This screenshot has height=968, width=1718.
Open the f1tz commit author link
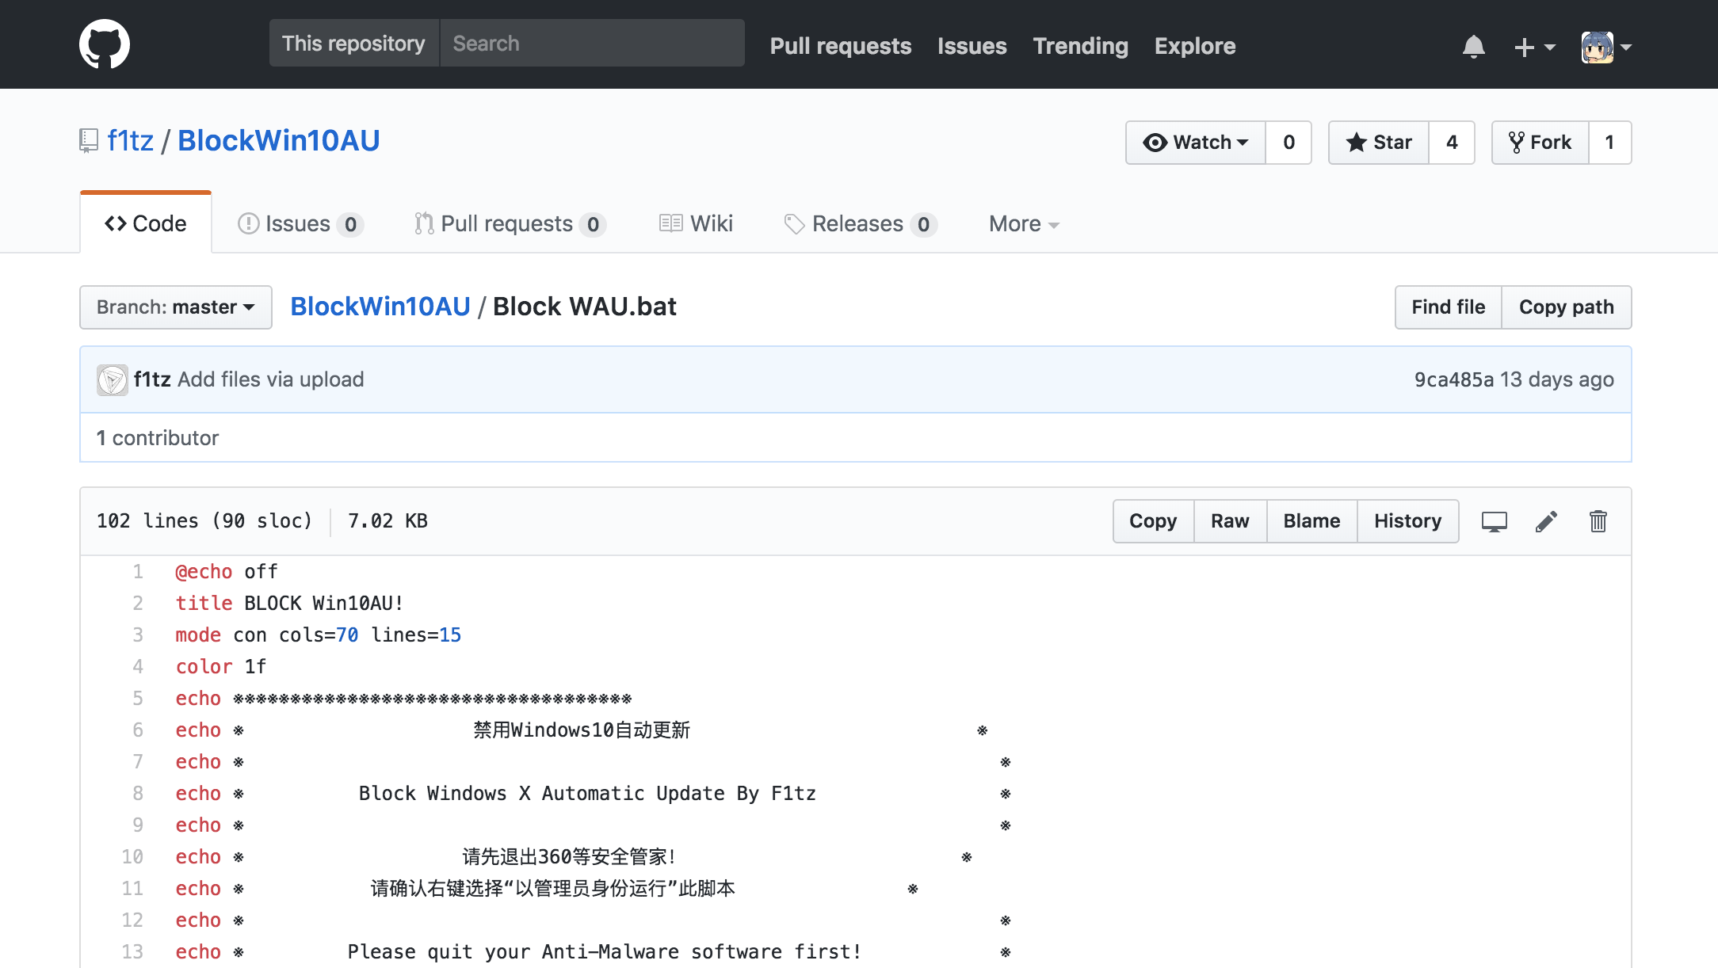[152, 379]
